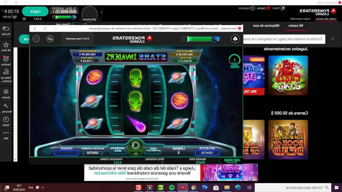Open File Explorer from the taskbar
342x192 pixels.
coord(227,187)
